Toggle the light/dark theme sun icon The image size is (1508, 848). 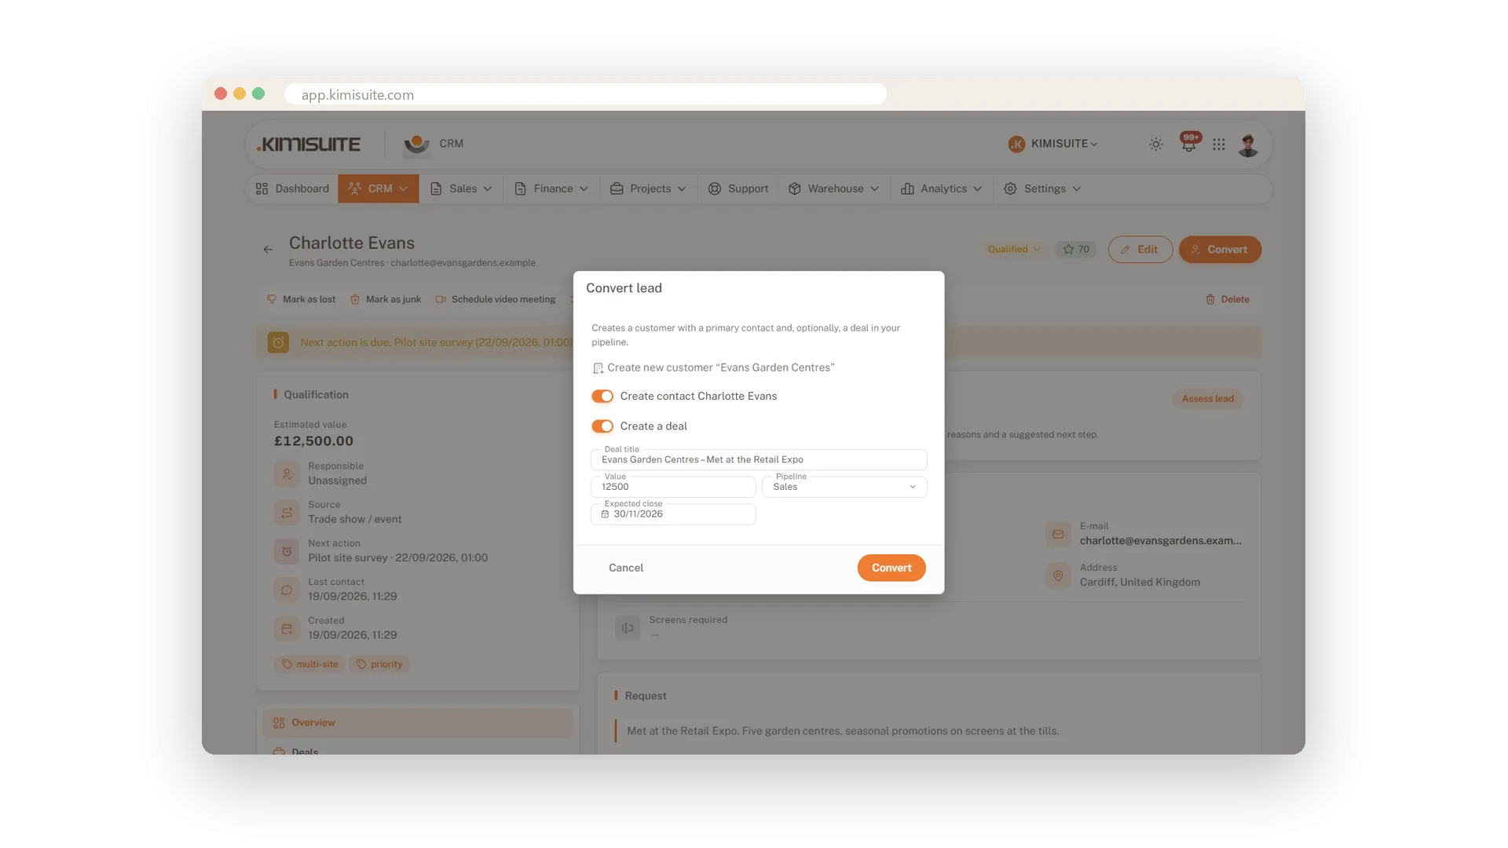[1156, 144]
